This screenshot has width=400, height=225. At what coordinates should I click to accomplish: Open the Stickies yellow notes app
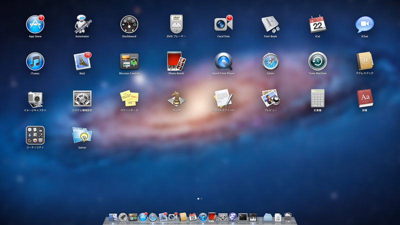click(x=129, y=98)
